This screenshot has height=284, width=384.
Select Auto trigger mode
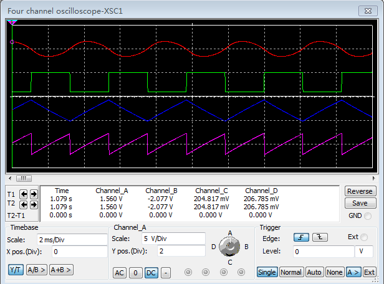[x=314, y=272]
